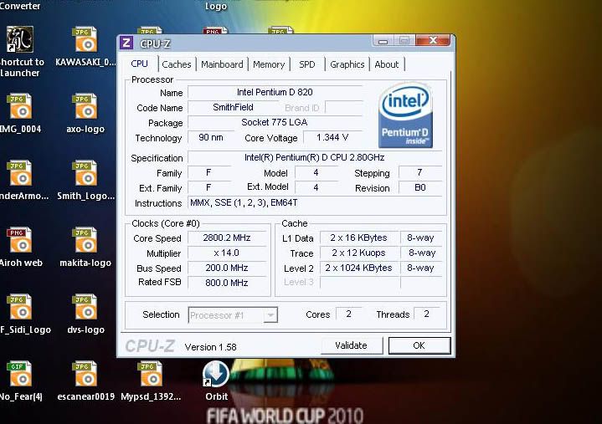Click the OK button
The height and width of the screenshot is (424, 602).
(x=419, y=345)
